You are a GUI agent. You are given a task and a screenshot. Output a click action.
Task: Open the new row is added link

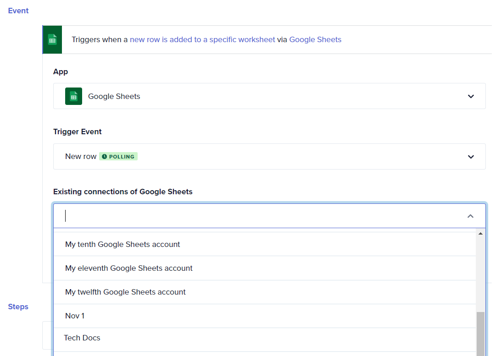202,39
